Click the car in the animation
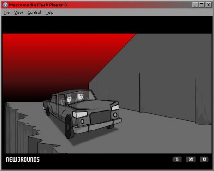Image resolution: width=214 pixels, height=171 pixels. pos(82,114)
